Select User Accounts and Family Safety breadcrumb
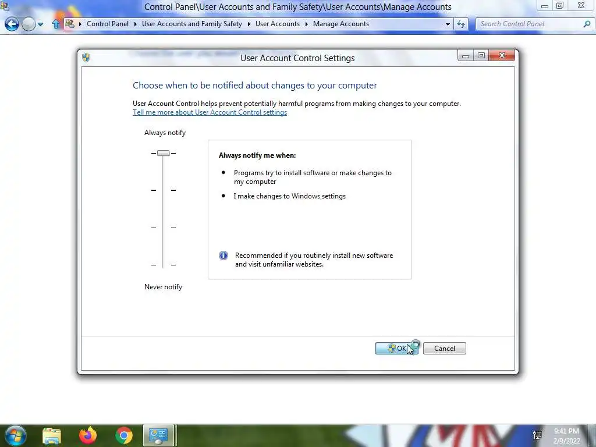Viewport: 596px width, 447px height. [192, 23]
